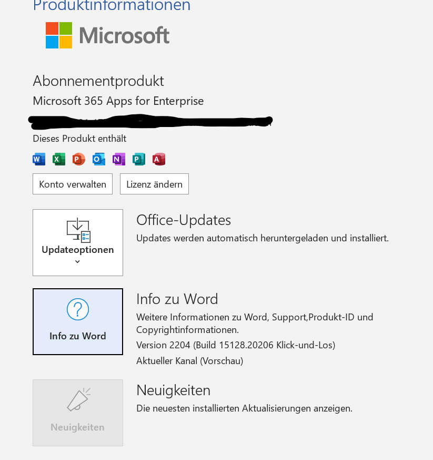The image size is (433, 460).
Task: Click the Produktinformationen title
Action: (112, 6)
